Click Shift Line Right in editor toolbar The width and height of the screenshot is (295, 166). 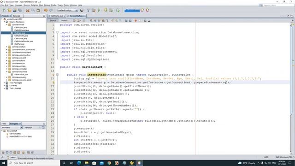click(130, 20)
